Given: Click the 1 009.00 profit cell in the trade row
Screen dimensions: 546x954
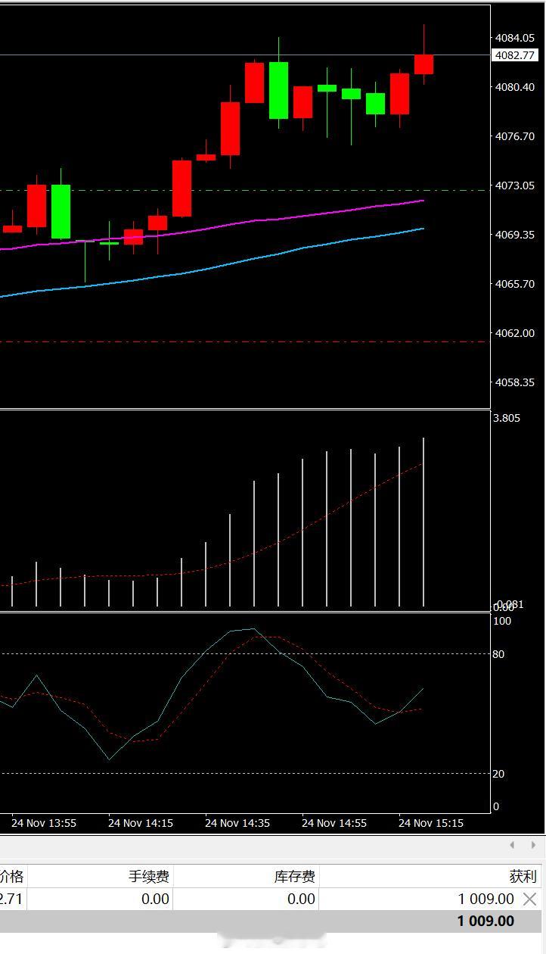Looking at the screenshot, I should click(486, 899).
